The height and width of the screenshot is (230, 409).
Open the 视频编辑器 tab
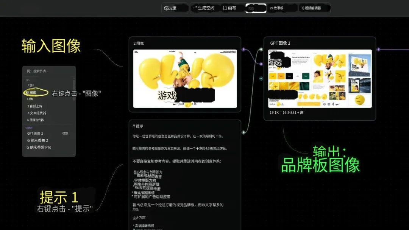click(x=311, y=8)
